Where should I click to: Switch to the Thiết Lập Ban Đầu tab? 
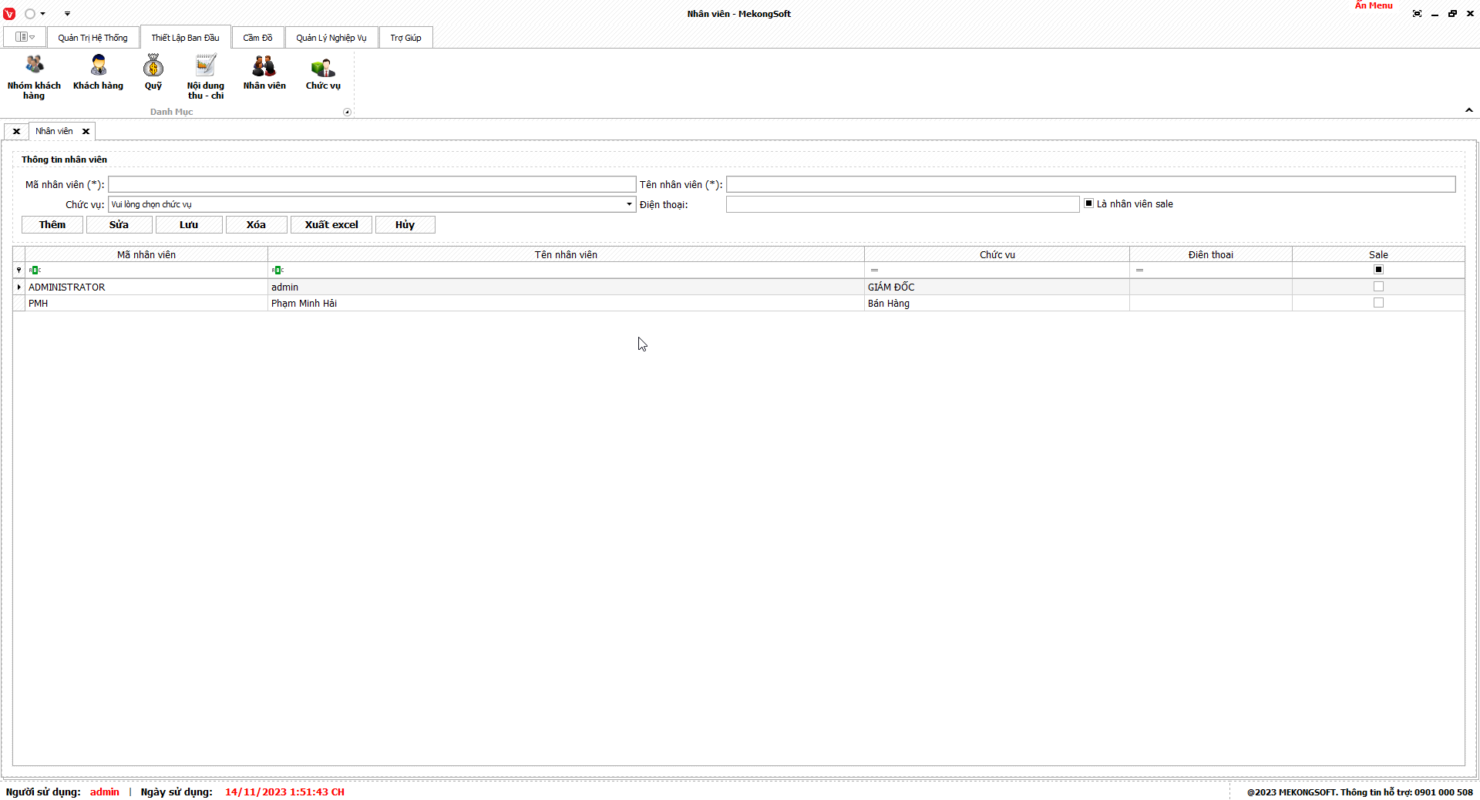185,37
